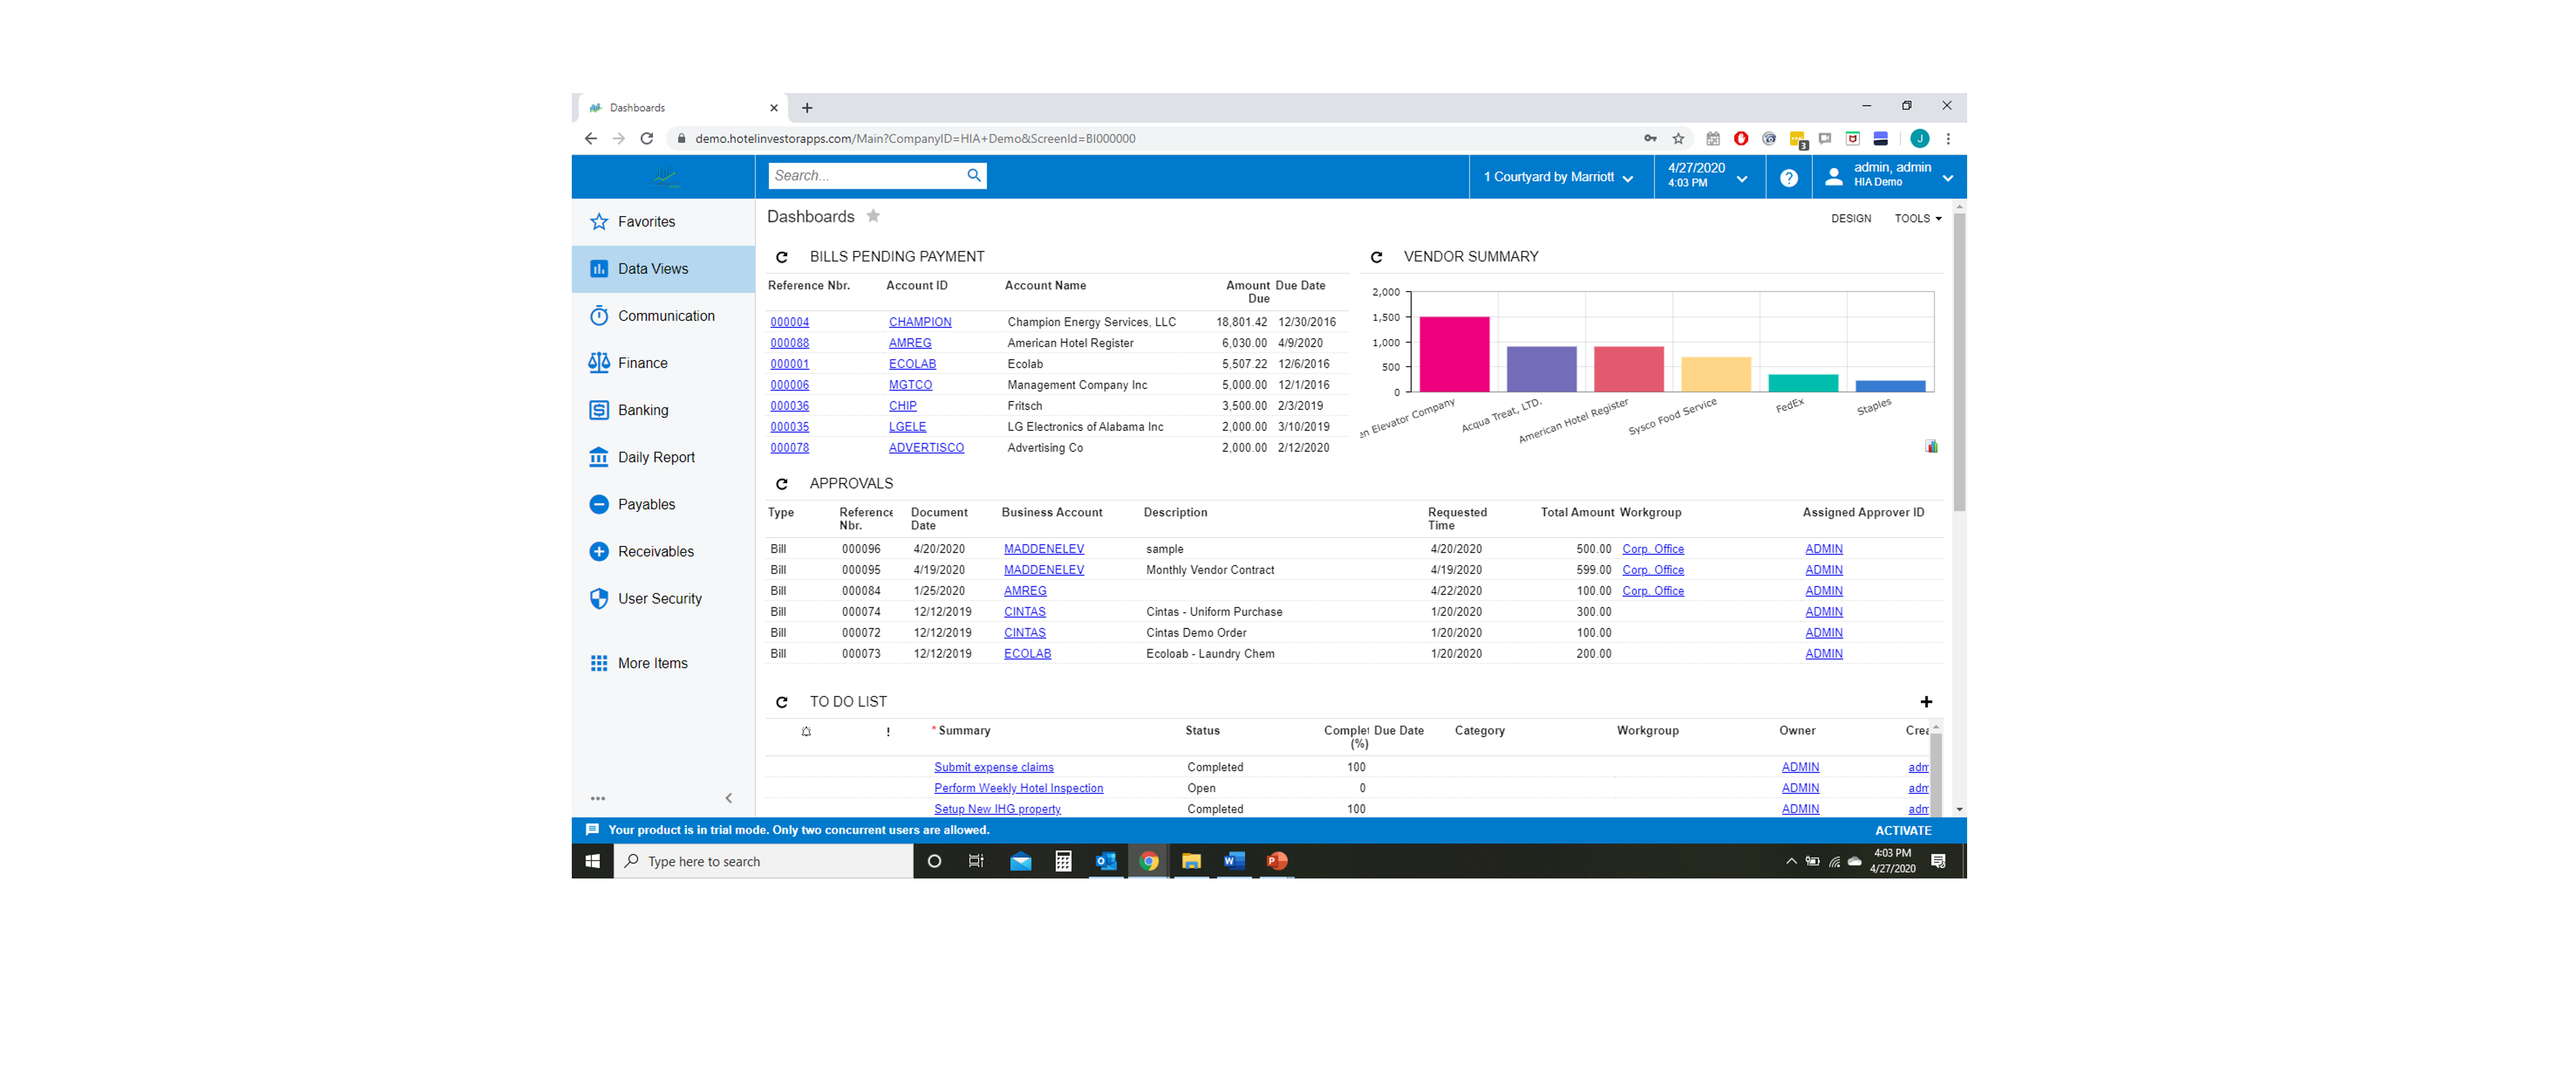Refresh Bills Pending Payment widget
Screen dimensions: 2576x1088
click(782, 257)
